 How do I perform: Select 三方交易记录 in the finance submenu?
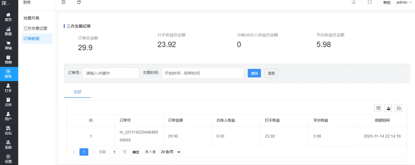tap(35, 28)
